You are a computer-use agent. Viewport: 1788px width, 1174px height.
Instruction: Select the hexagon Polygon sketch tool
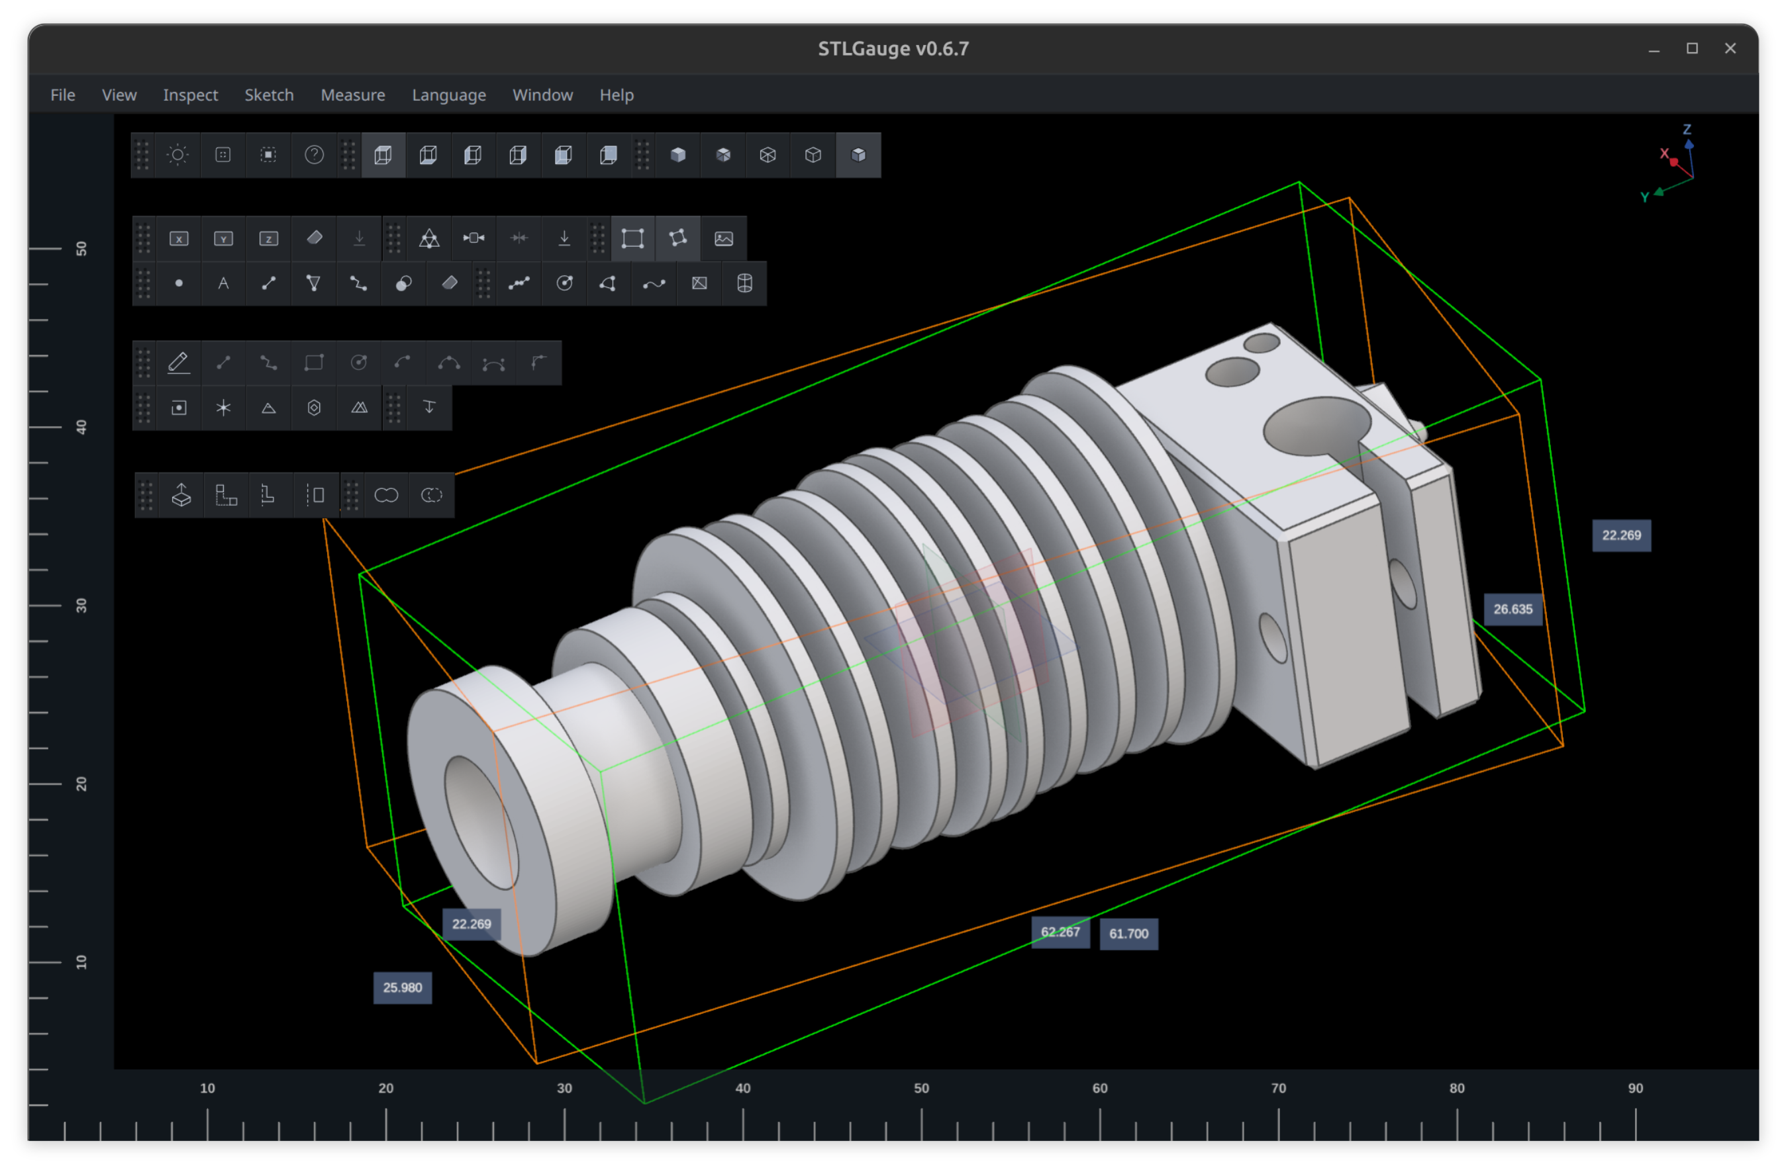click(x=314, y=408)
